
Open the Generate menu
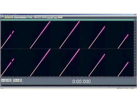[14, 16]
